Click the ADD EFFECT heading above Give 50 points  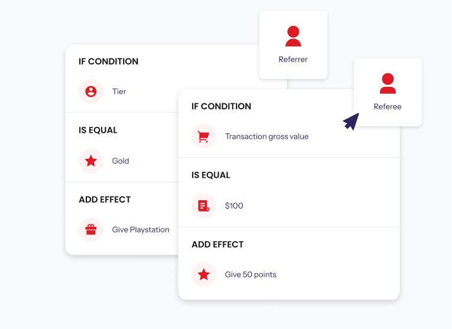point(217,245)
